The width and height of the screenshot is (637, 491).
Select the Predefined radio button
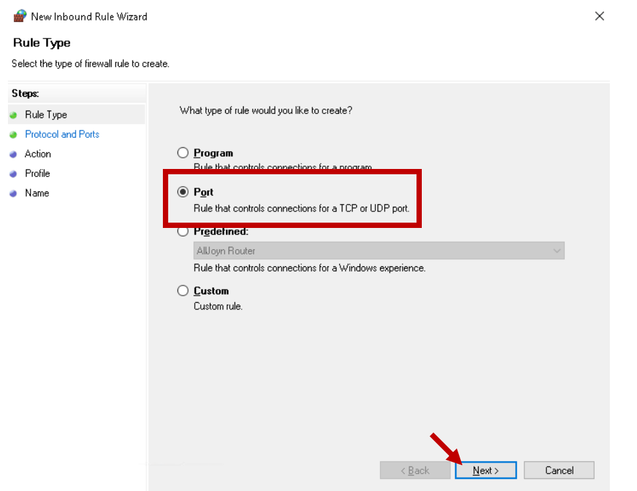183,232
